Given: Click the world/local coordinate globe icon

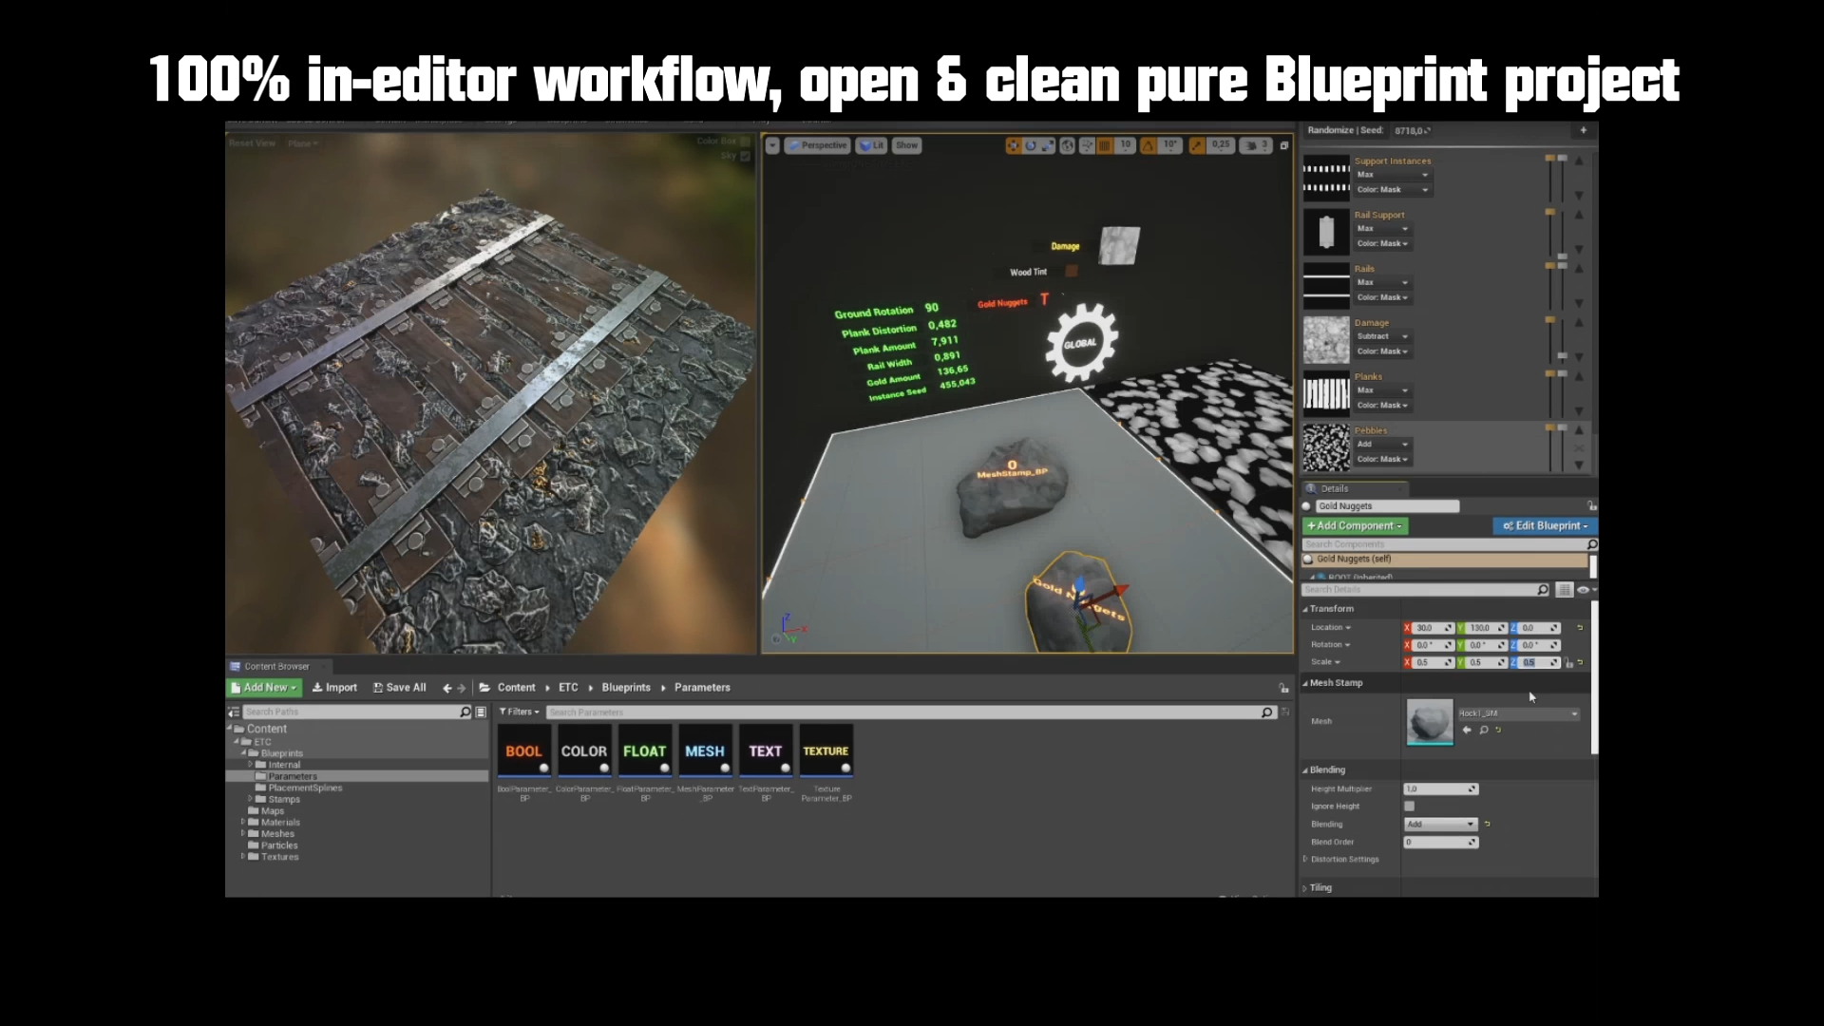Looking at the screenshot, I should tap(1068, 145).
